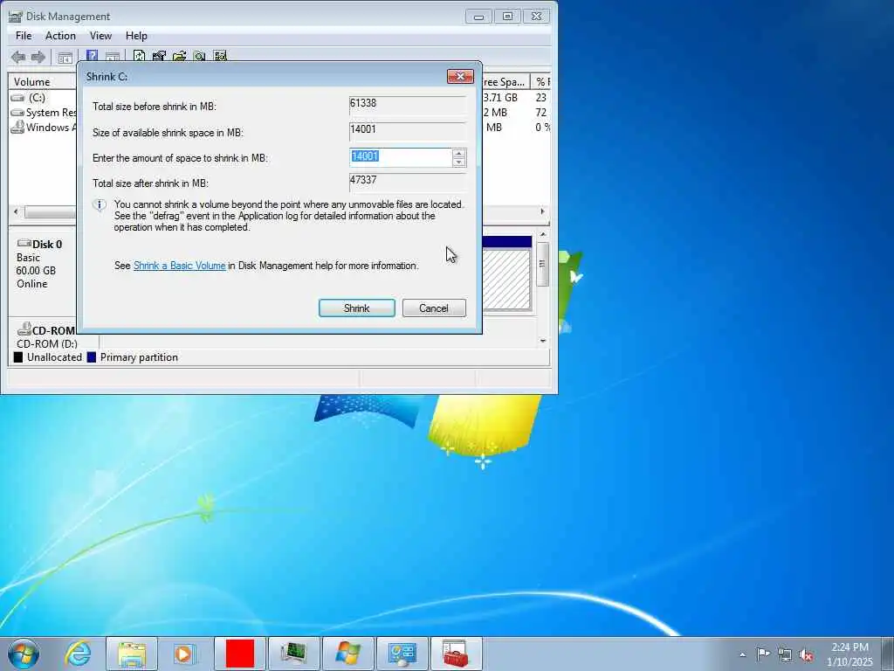Screen dimensions: 894x671
Task: Click the muted volume tray icon
Action: (806, 654)
